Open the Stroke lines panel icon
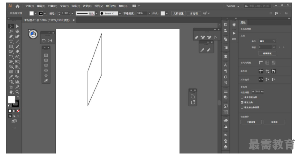 pyautogui.click(x=226, y=91)
